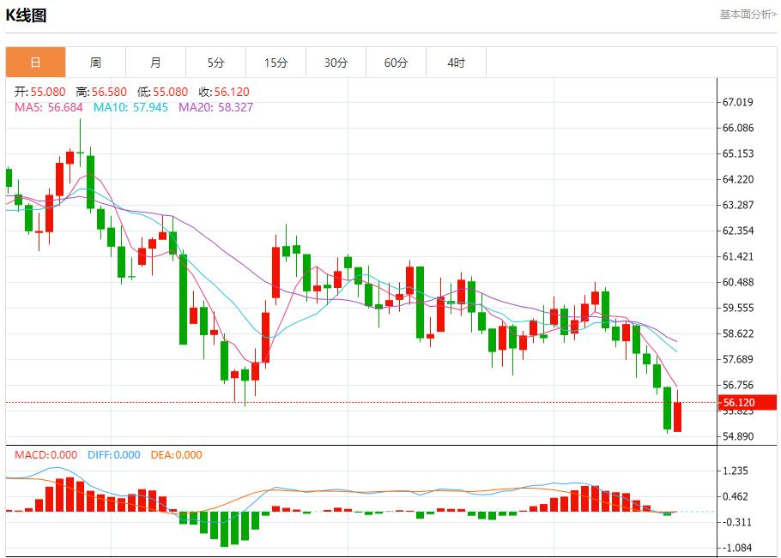This screenshot has height=558, width=781.
Task: Click the 67.019 price axis label
Action: [738, 102]
